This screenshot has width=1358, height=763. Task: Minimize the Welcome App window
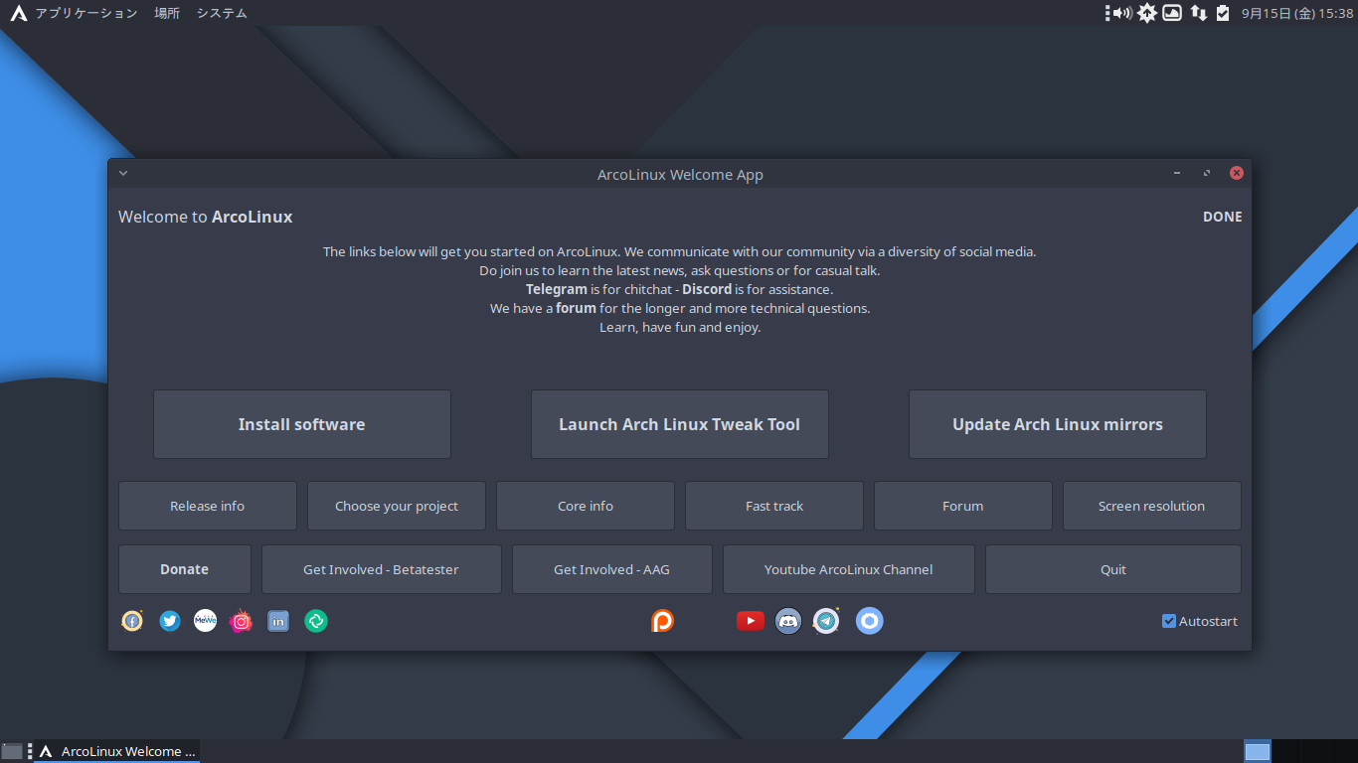[x=1177, y=173]
